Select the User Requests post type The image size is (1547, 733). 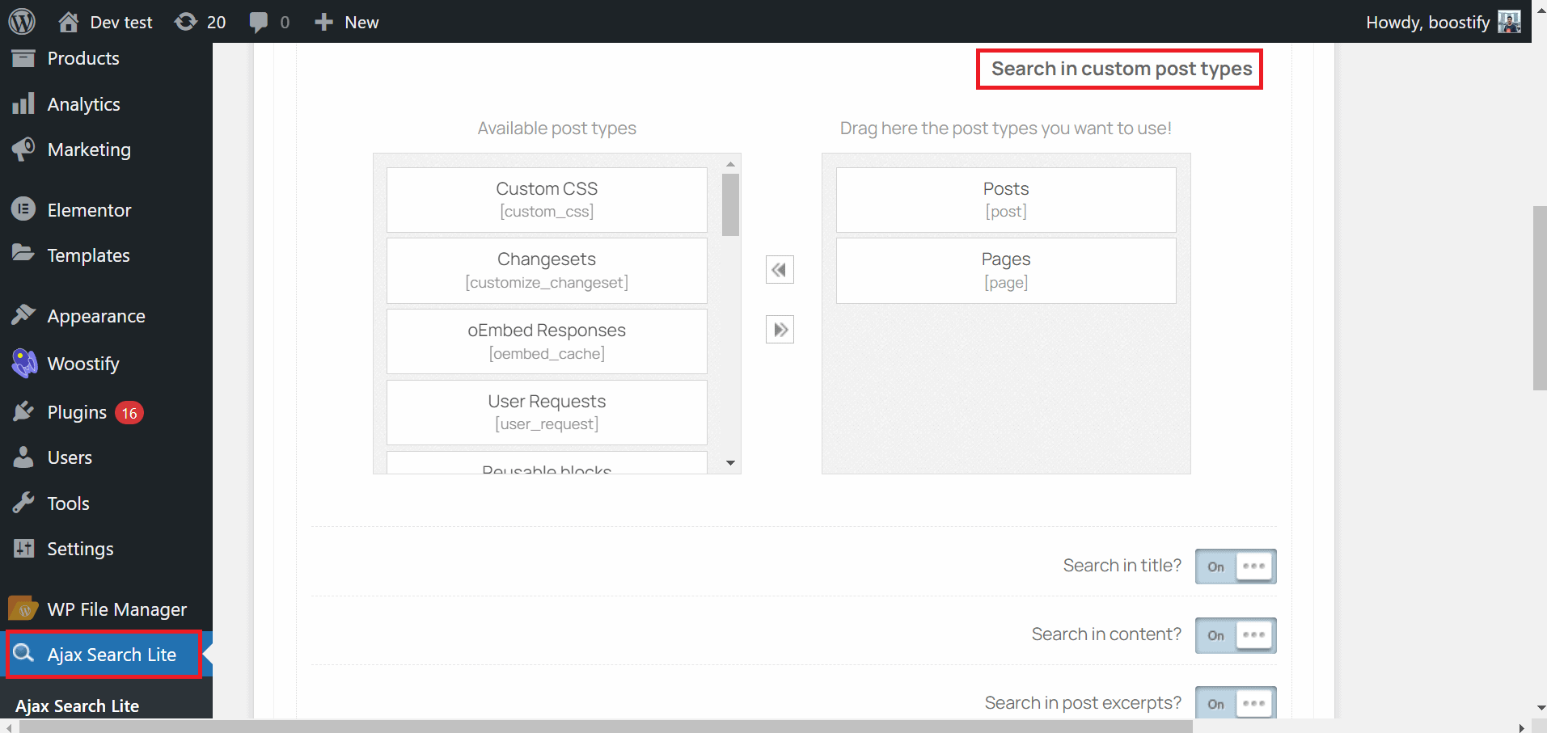click(x=547, y=412)
